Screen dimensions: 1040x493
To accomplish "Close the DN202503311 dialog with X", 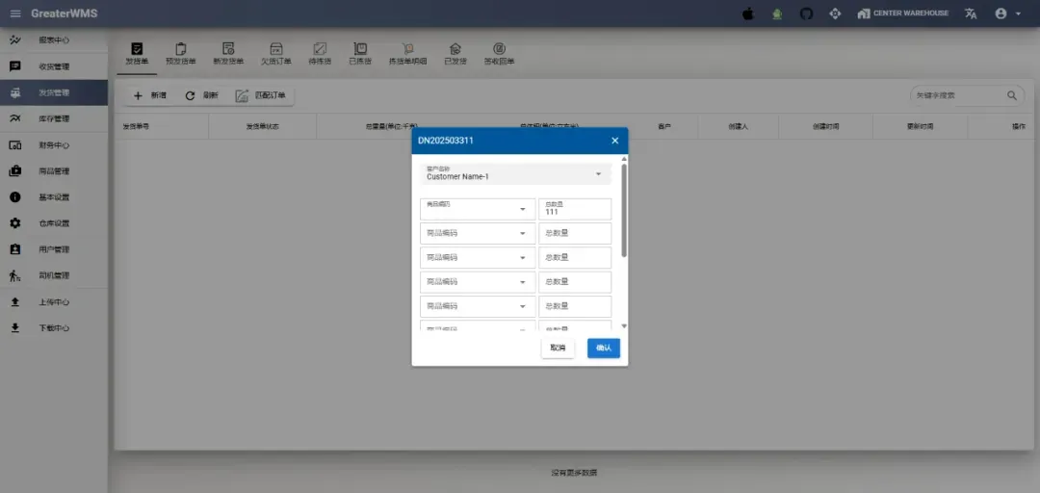I will pos(614,141).
